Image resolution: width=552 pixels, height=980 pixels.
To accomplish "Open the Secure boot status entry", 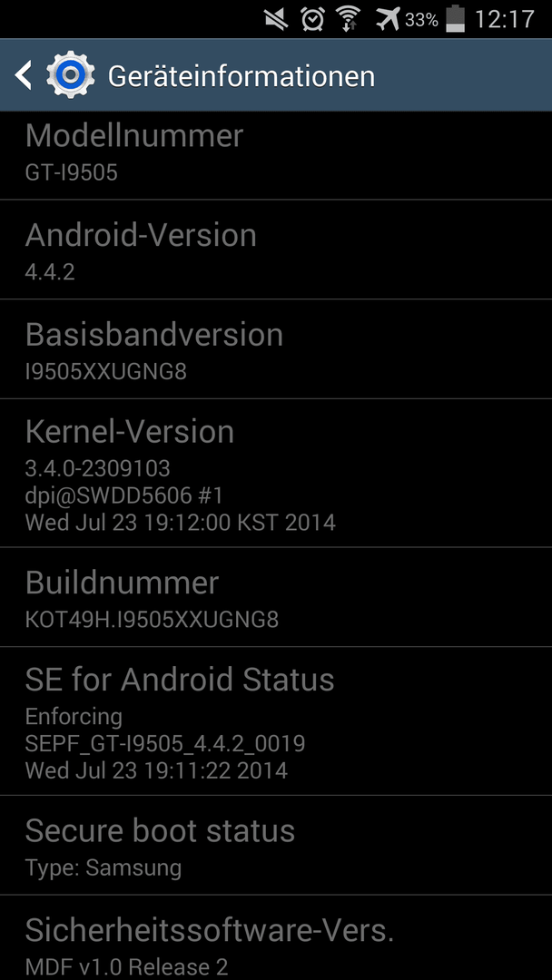I will [276, 845].
